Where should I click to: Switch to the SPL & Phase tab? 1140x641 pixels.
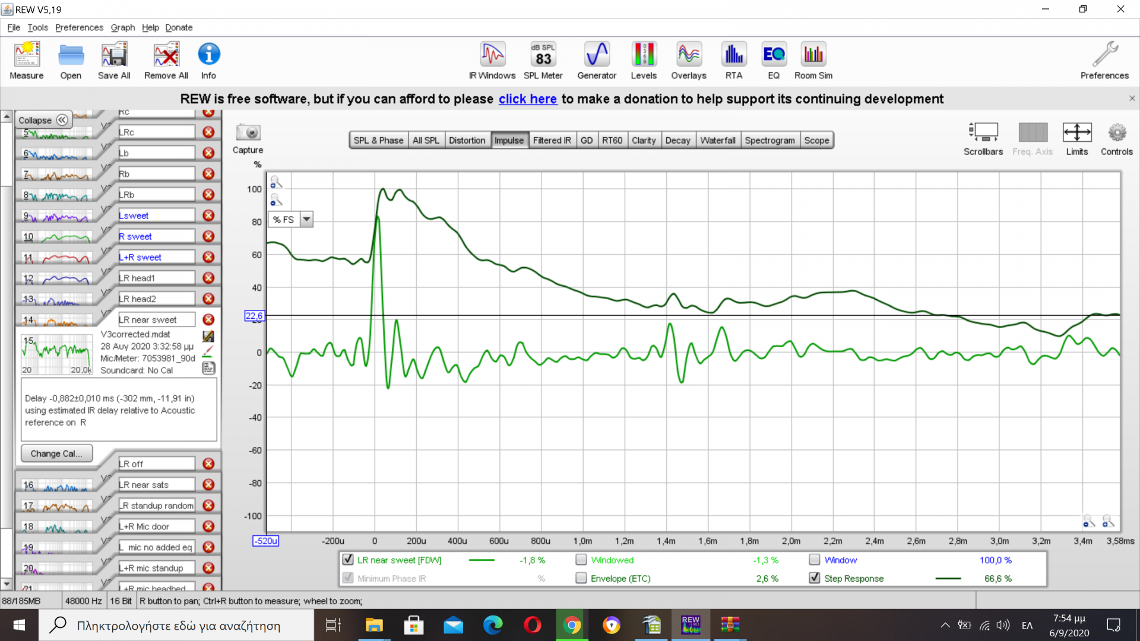378,140
